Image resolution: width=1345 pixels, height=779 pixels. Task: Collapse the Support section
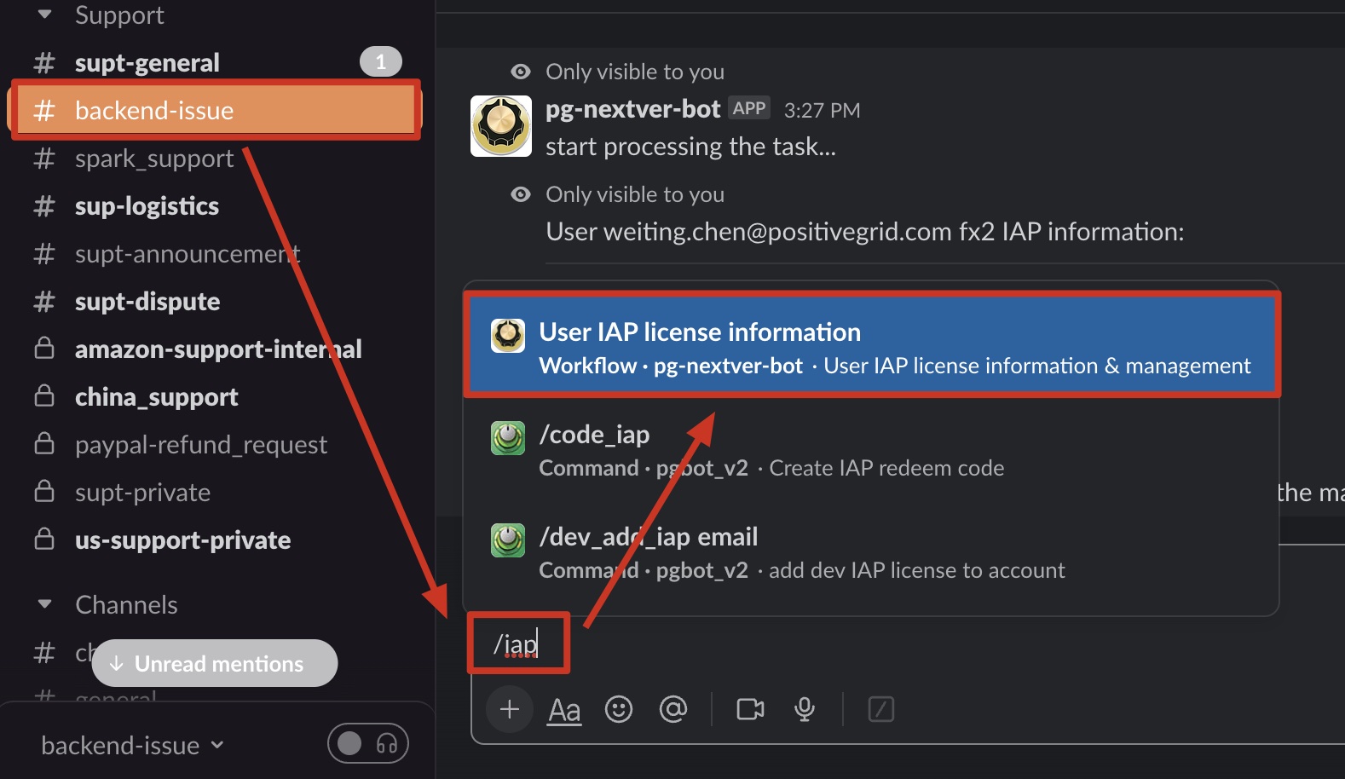click(45, 14)
